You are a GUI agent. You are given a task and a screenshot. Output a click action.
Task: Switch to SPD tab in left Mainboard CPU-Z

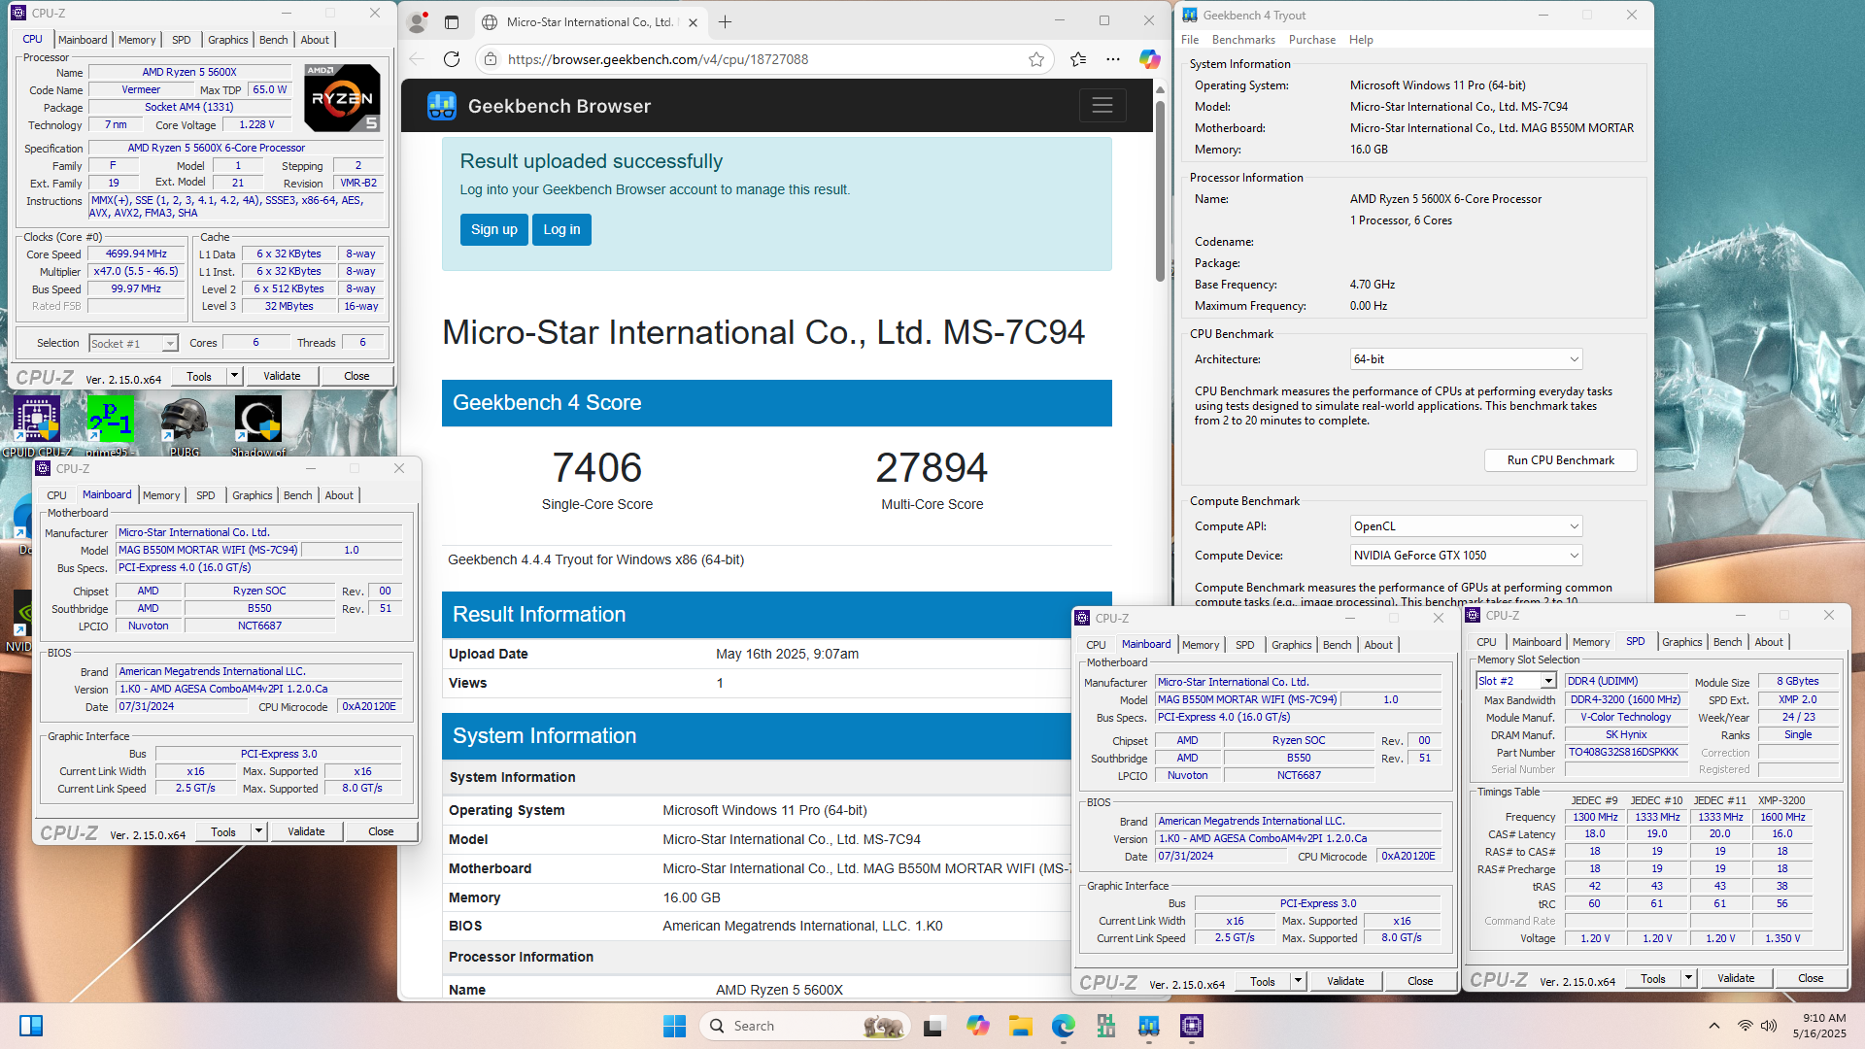point(206,495)
